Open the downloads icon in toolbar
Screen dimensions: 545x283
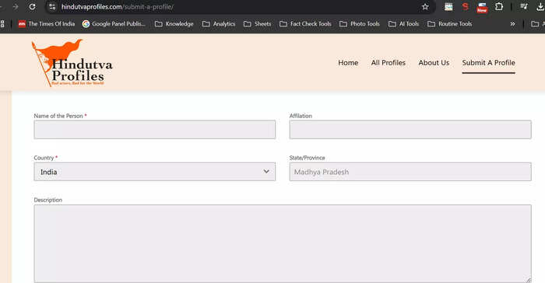(540, 6)
